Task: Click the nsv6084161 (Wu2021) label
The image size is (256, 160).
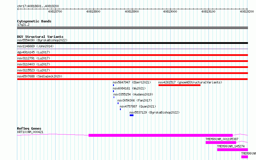Action: point(129,88)
